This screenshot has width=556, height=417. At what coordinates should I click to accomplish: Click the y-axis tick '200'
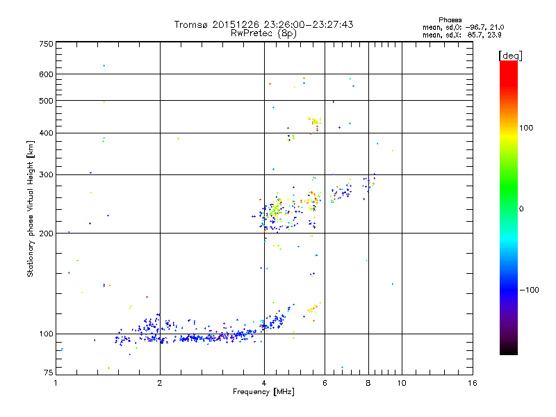point(46,234)
